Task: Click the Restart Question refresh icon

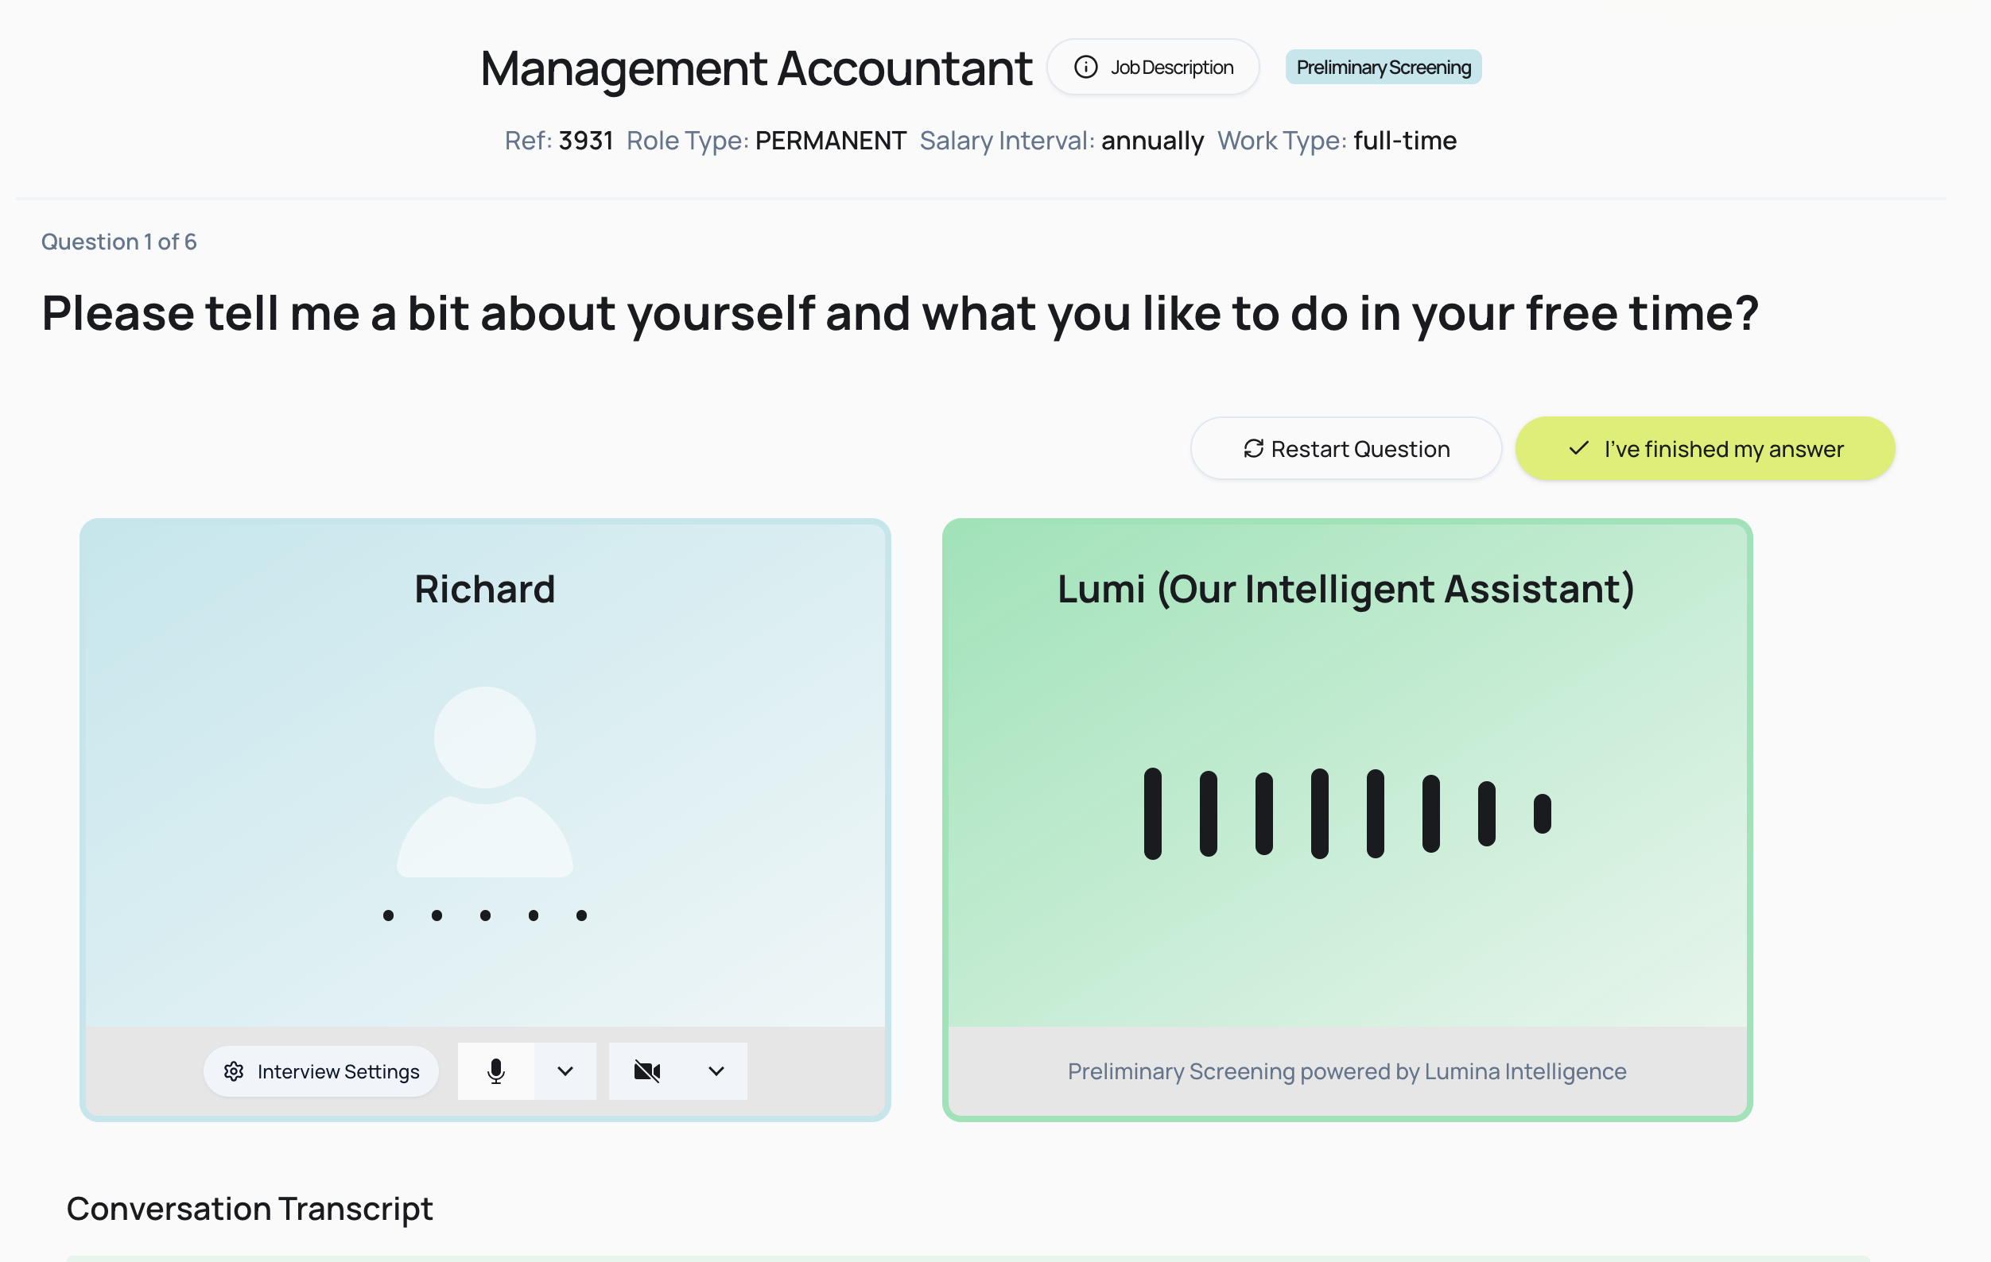Action: coord(1253,449)
